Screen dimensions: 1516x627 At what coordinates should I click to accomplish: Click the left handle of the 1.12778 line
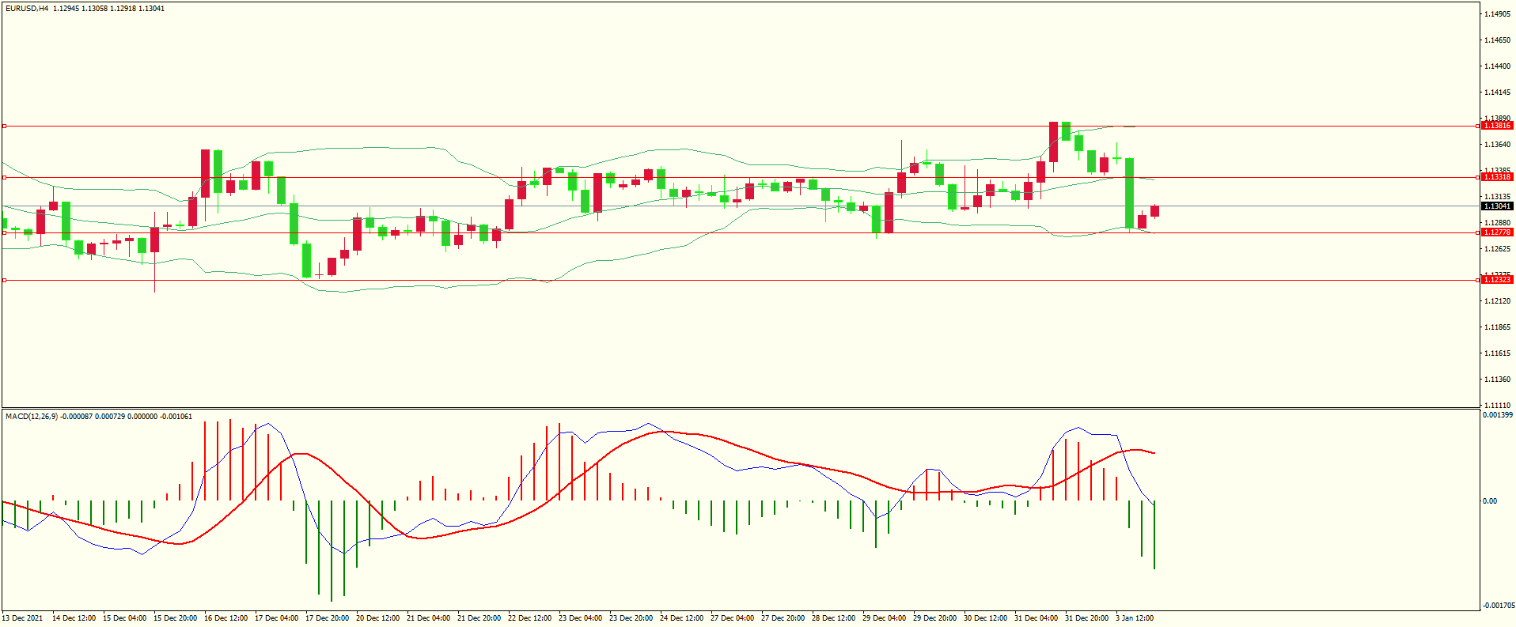5,232
